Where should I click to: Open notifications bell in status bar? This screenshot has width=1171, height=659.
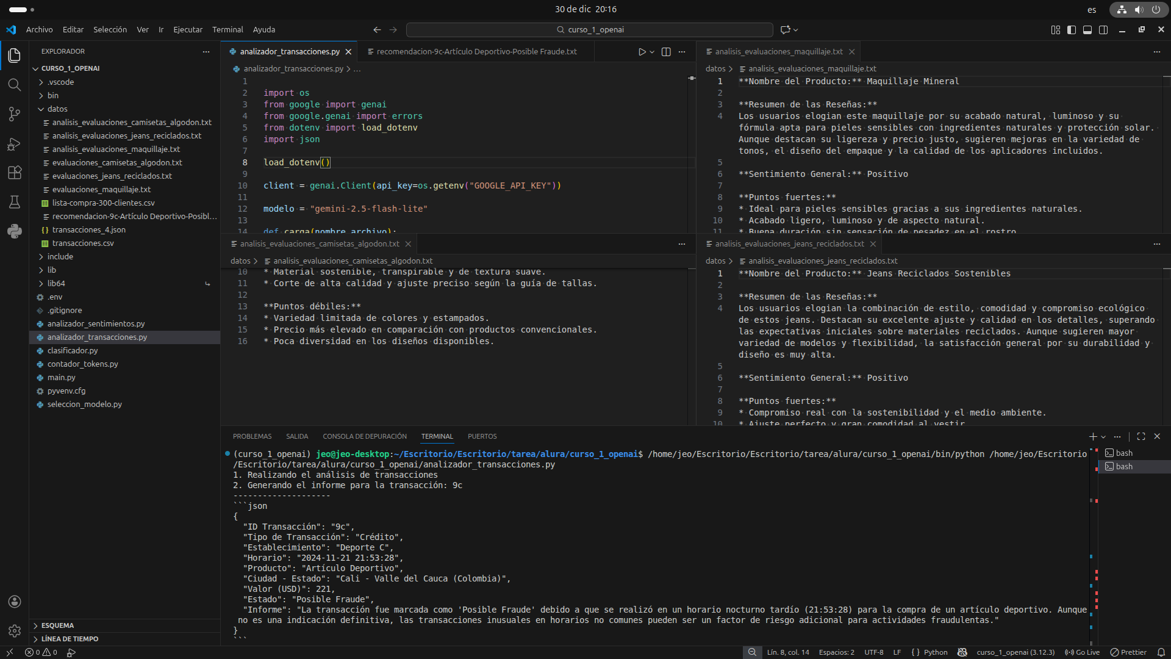(1161, 652)
